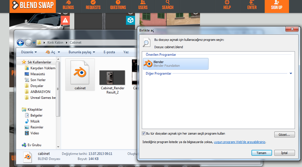Viewport: 302px width, 167px height.
Task: Click the Blend Swap logo
Action: pos(33,5)
